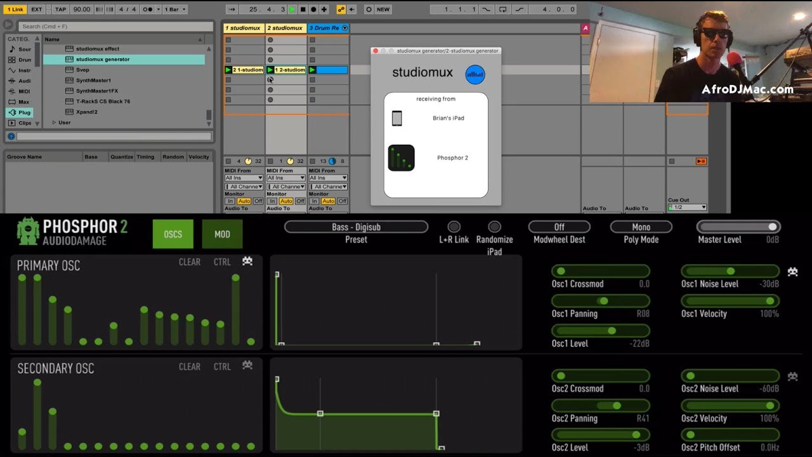The image size is (812, 457).
Task: Switch to Phosphor MOD tab
Action: (x=222, y=234)
